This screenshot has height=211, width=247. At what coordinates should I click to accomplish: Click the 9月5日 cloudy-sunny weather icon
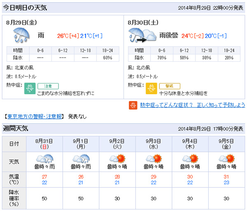226,158
